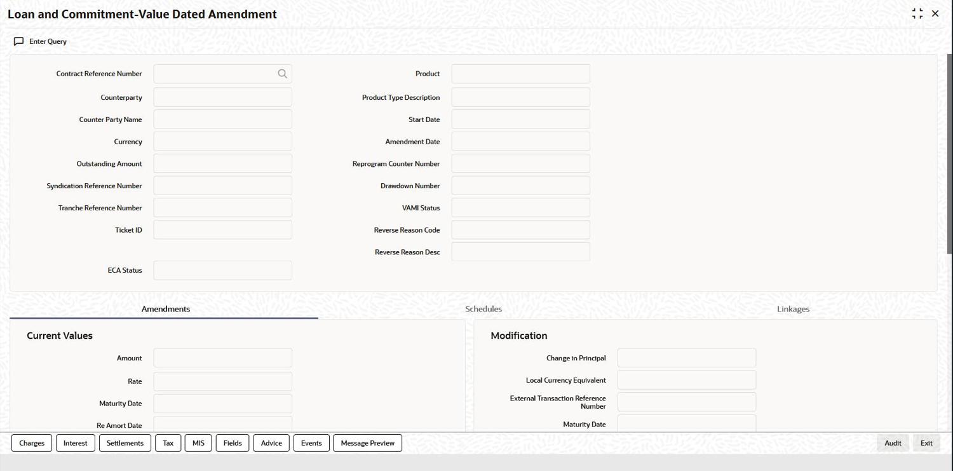This screenshot has height=471, width=953.
Task: Click the Current Values Amount field
Action: click(222, 358)
